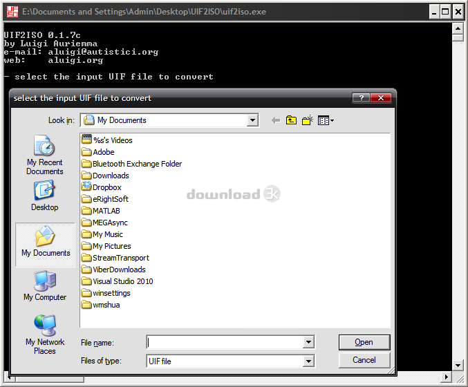Select the Visual Studio 2010 folder

(x=122, y=281)
